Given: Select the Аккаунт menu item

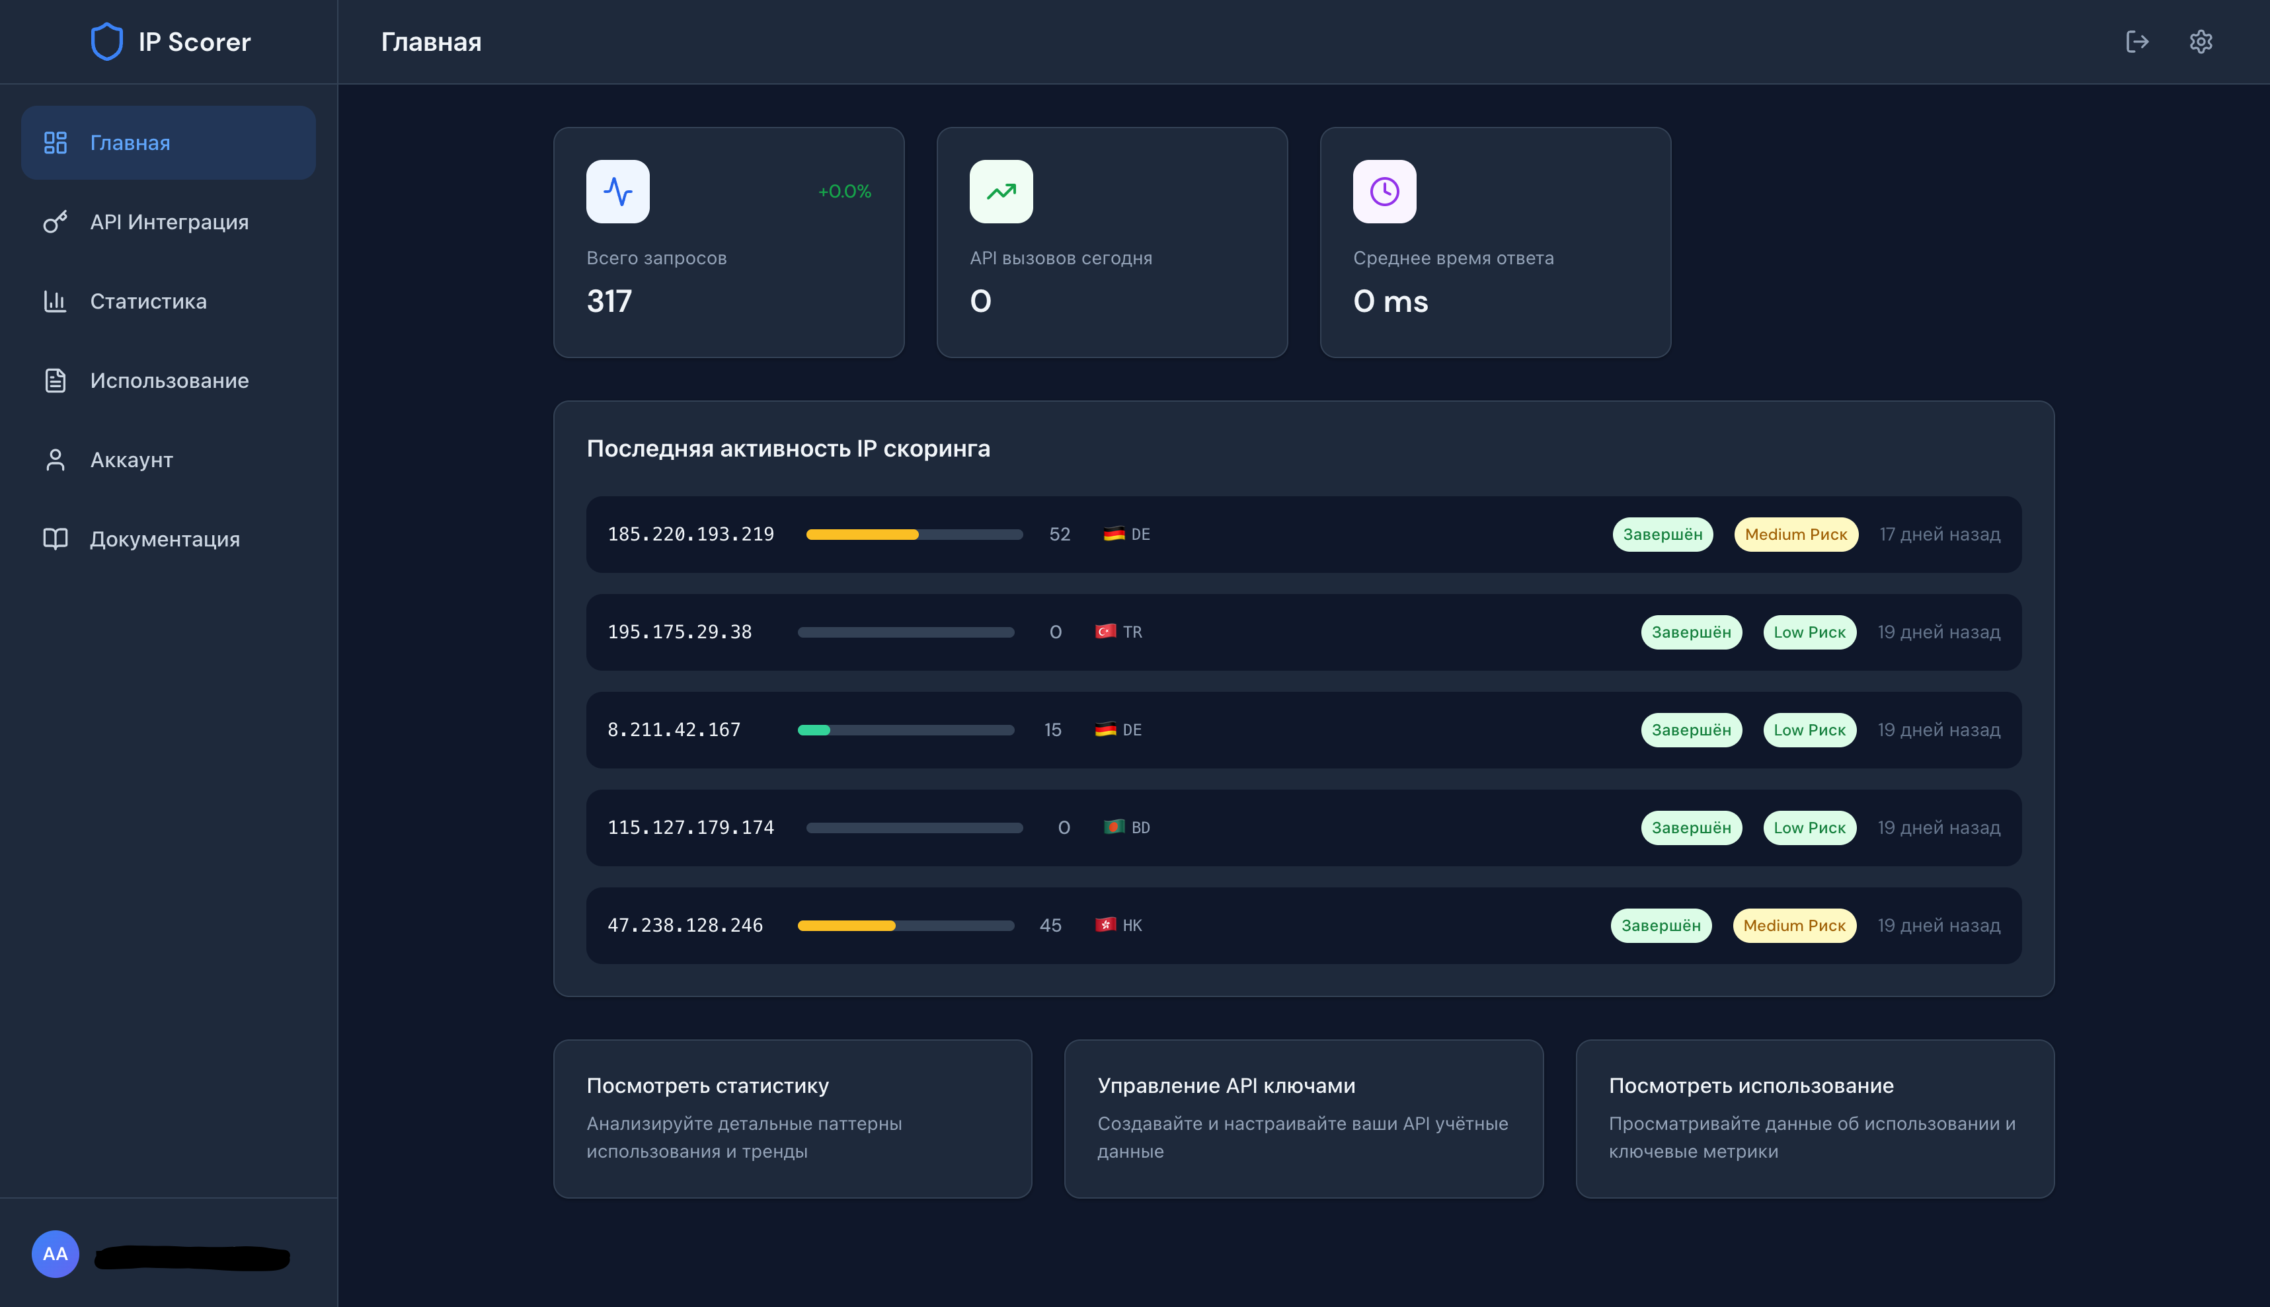Looking at the screenshot, I should point(169,460).
